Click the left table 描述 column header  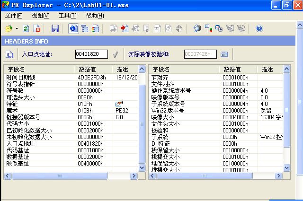pos(125,70)
